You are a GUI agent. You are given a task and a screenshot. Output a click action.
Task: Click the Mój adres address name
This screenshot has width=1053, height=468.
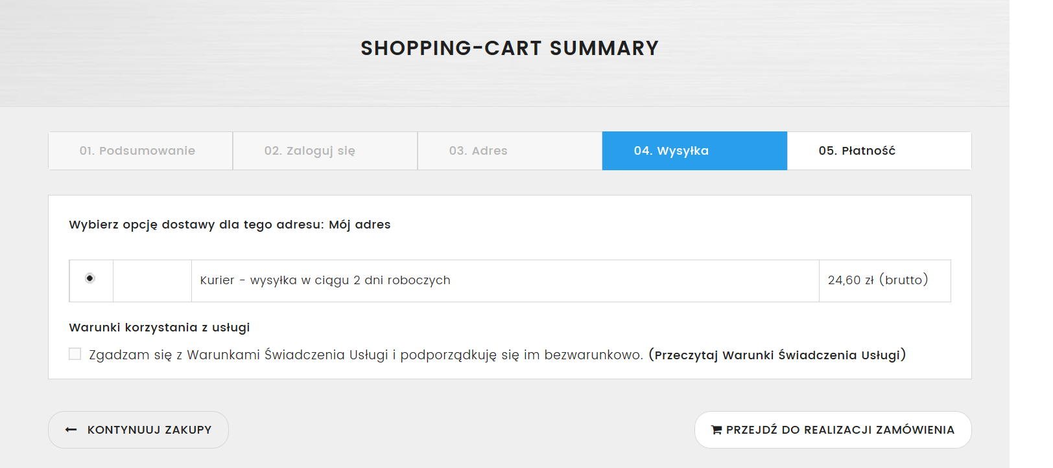click(360, 225)
